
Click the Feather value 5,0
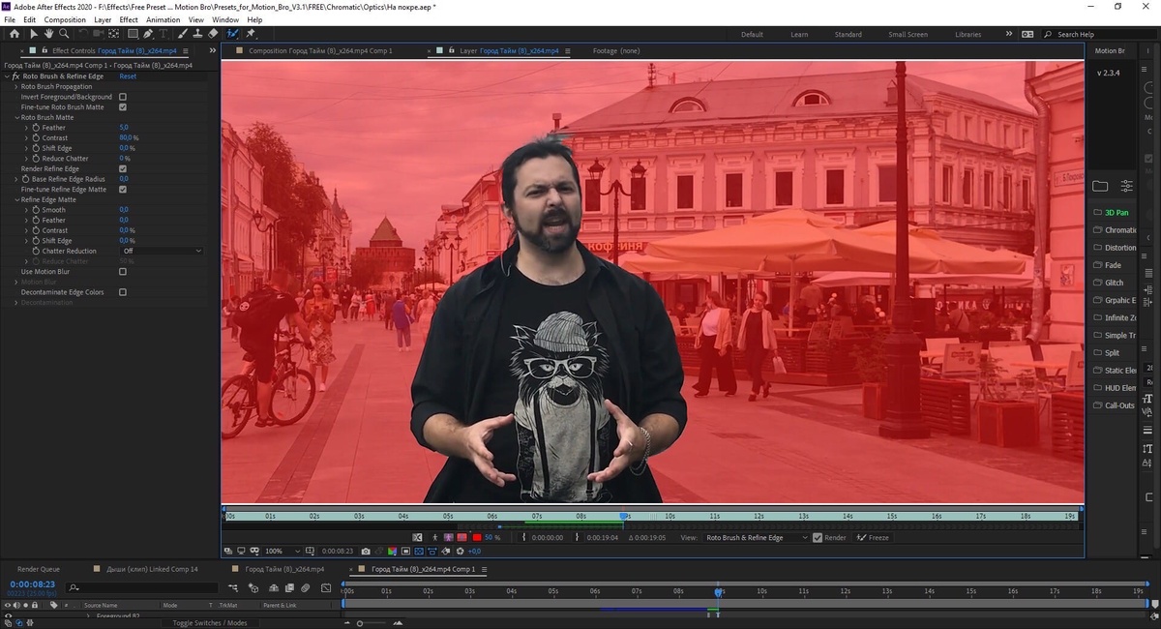[x=124, y=128]
